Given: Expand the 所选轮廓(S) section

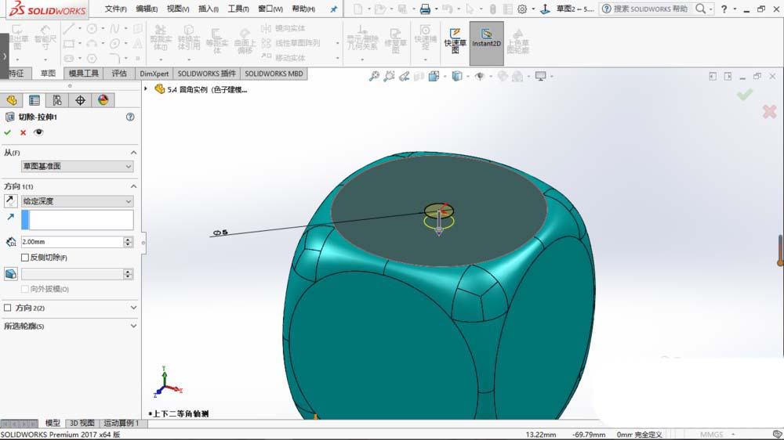Looking at the screenshot, I should pos(133,326).
